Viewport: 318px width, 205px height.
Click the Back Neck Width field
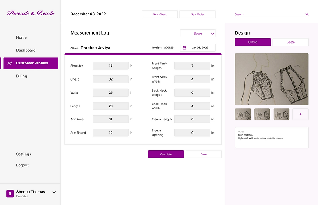click(192, 106)
